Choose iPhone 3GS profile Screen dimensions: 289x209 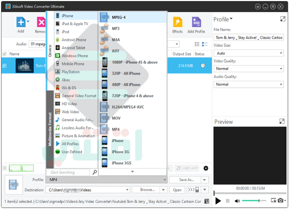pos(133,163)
